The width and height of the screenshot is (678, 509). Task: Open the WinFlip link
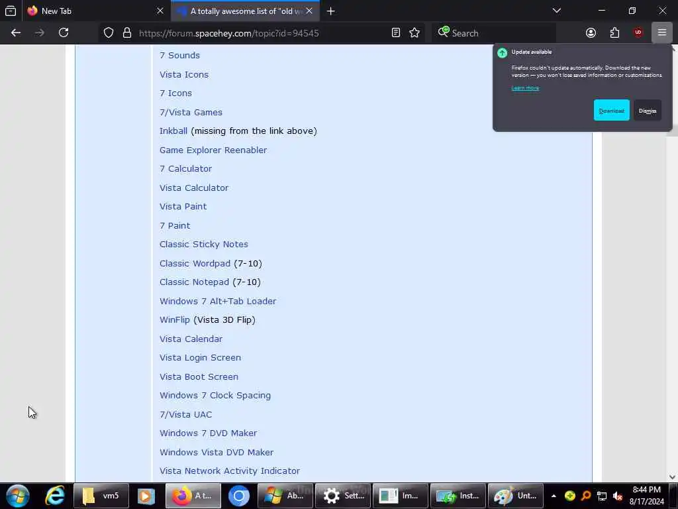point(175,319)
